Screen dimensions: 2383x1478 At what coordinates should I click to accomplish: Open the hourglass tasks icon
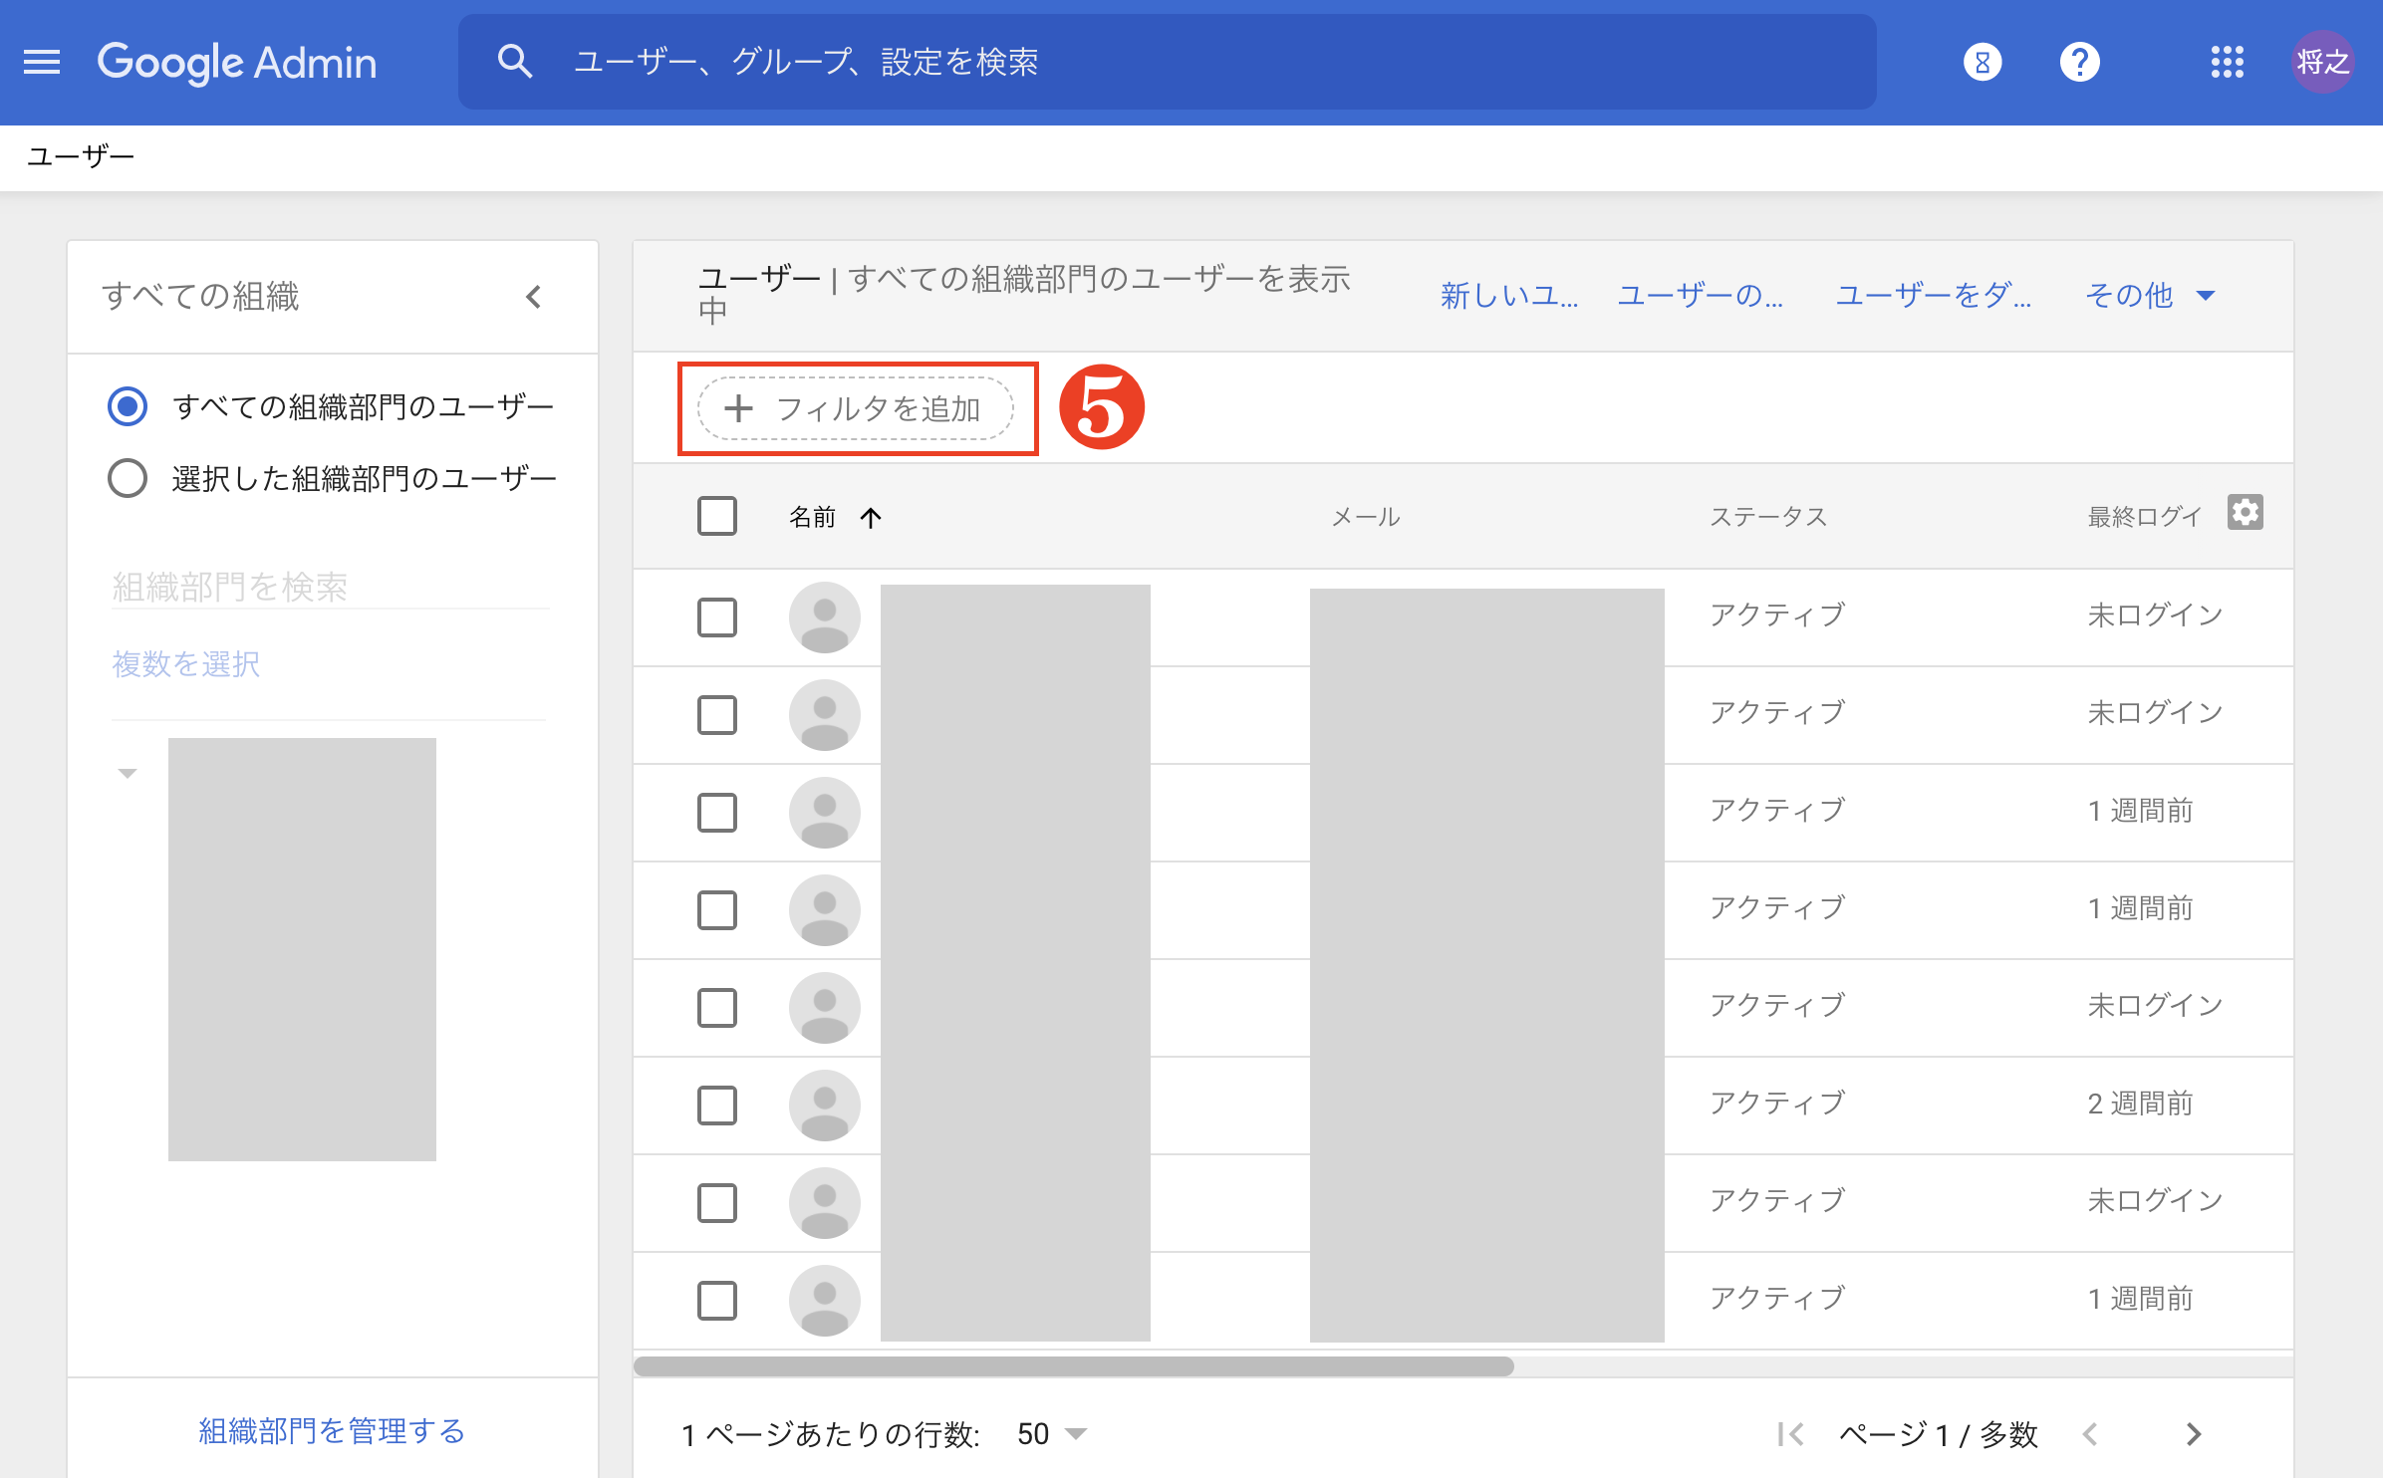tap(1983, 62)
